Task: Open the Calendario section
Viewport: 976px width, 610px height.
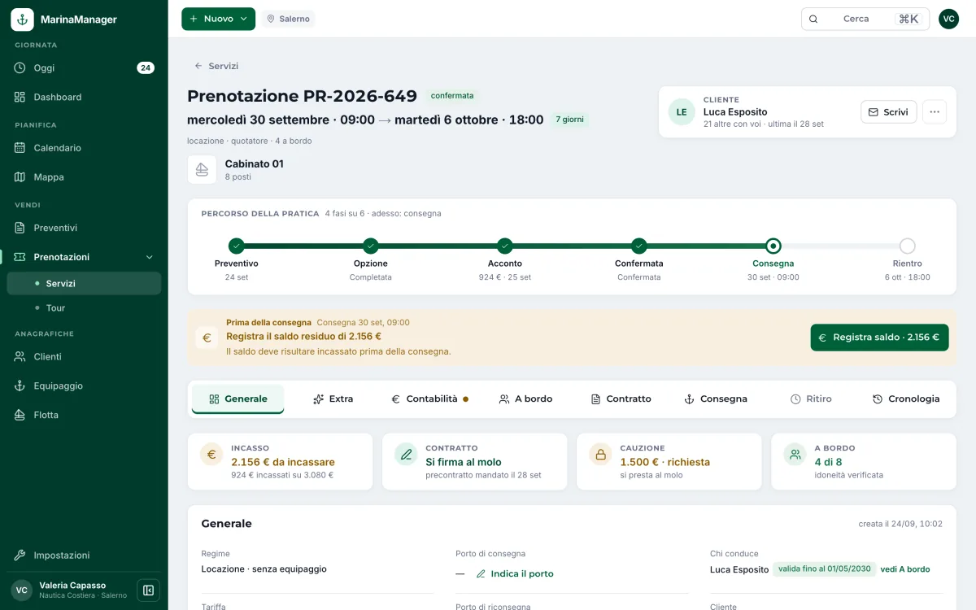Action: (x=84, y=148)
